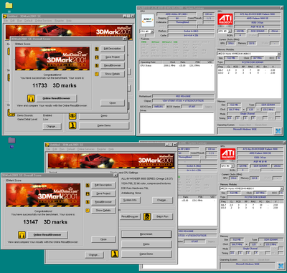Click Save Project icon in 13147 score dialog

[88, 193]
